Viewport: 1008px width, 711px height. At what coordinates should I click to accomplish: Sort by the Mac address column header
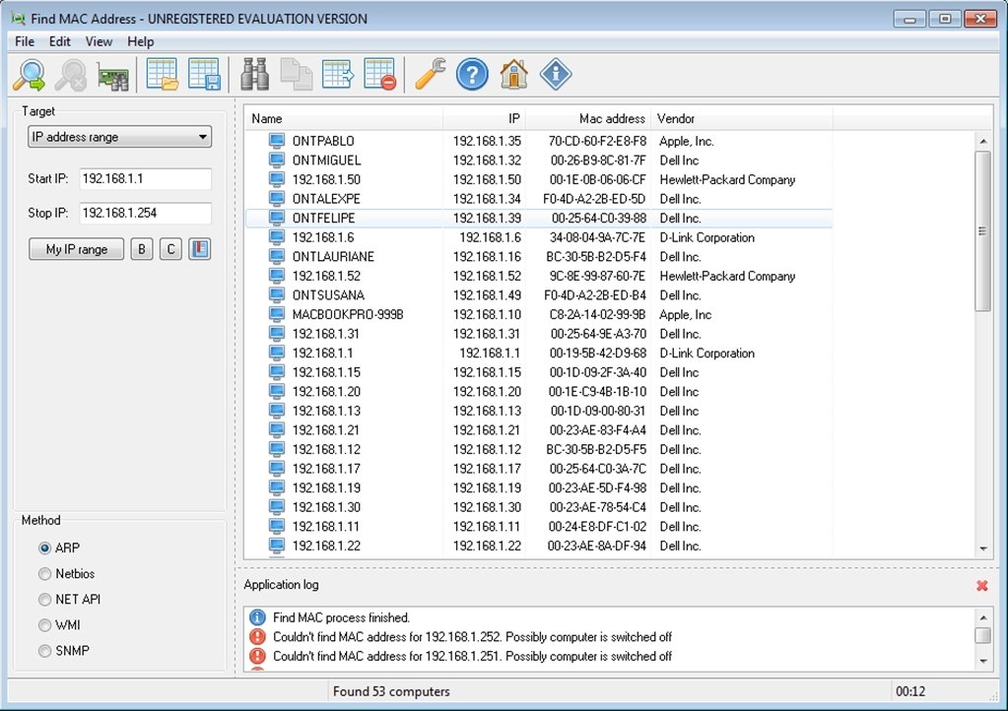coord(588,119)
